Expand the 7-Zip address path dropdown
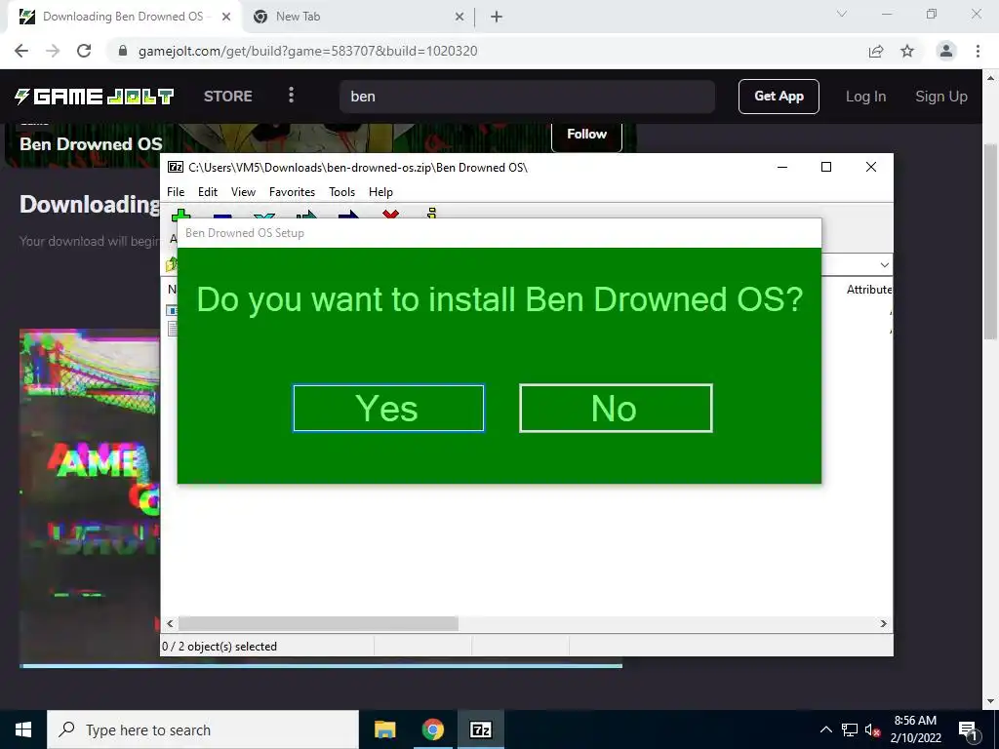This screenshot has height=749, width=999. pos(884,265)
